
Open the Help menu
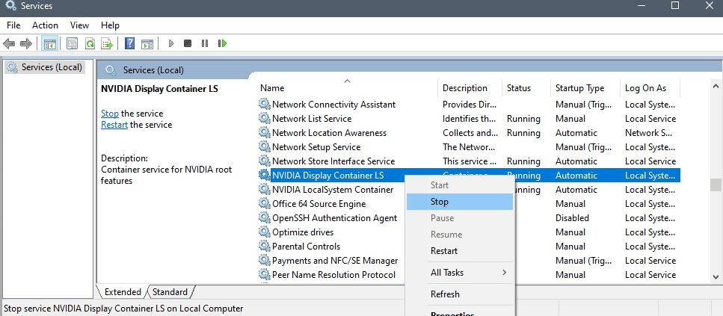(110, 25)
